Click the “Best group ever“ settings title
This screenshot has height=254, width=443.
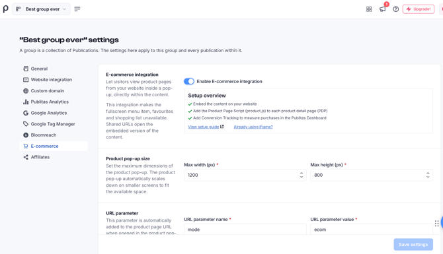(x=69, y=40)
